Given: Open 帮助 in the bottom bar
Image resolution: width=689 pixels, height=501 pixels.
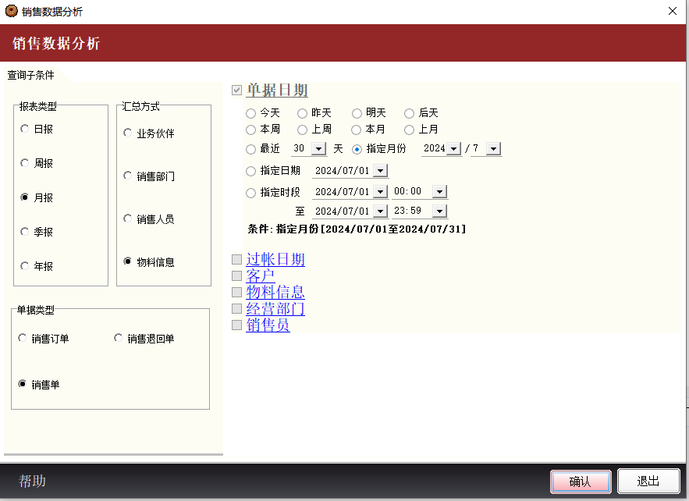Looking at the screenshot, I should pos(32,481).
